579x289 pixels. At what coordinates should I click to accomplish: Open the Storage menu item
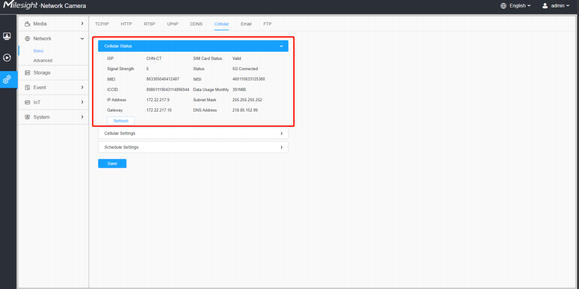pyautogui.click(x=53, y=72)
